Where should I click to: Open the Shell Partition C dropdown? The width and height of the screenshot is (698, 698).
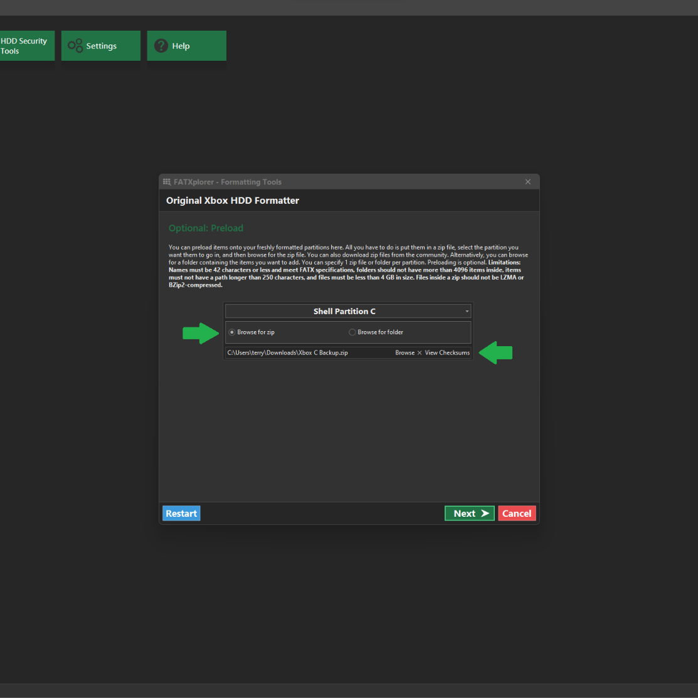(x=347, y=311)
